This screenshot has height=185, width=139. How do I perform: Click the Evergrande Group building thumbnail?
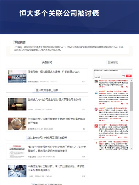click(17, 76)
